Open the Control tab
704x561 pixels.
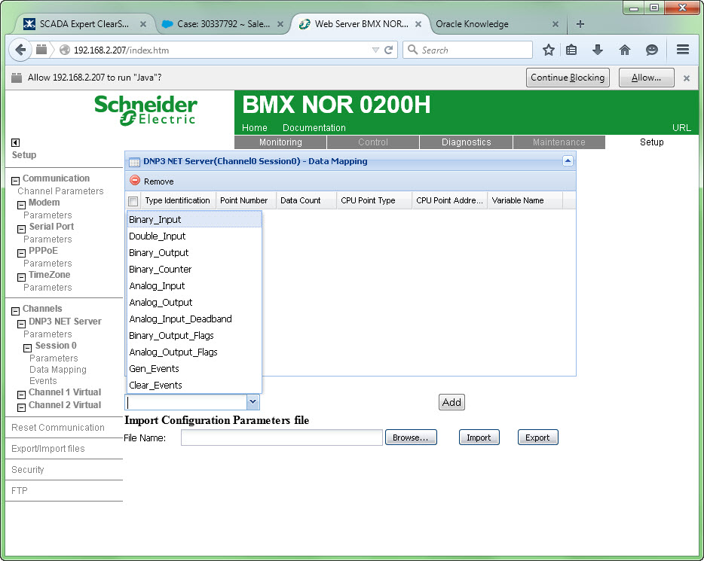click(372, 142)
